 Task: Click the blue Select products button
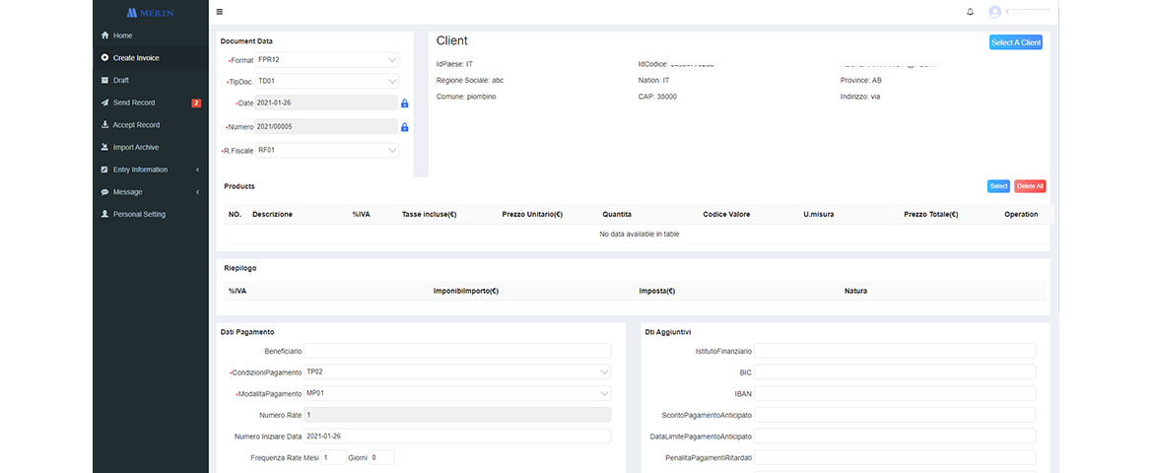click(x=998, y=186)
